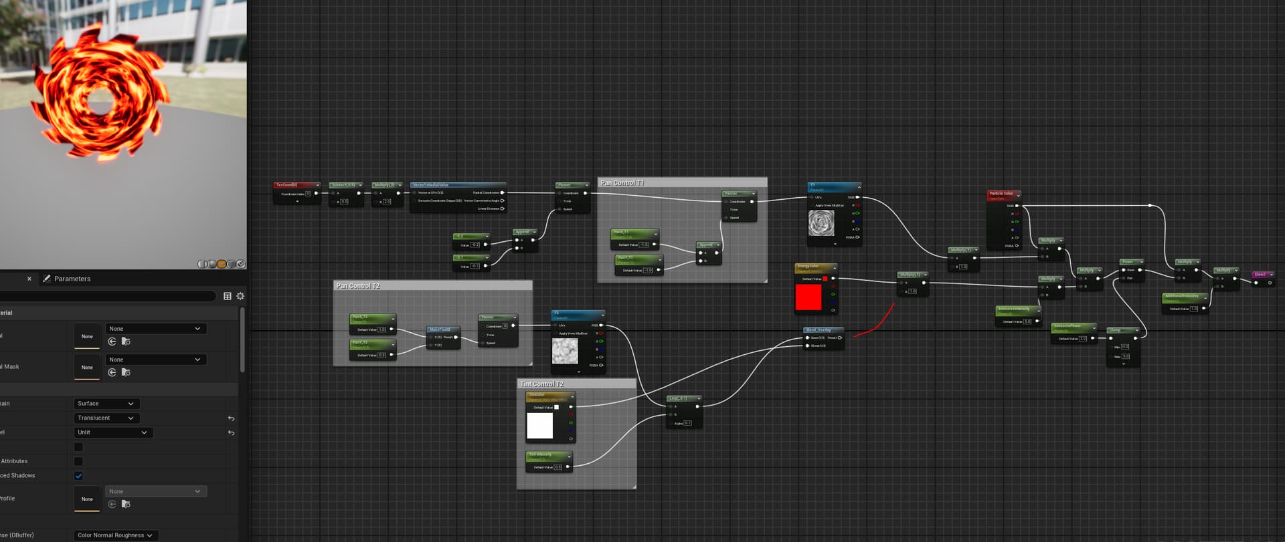Viewport: 1285px width, 542px height.
Task: Reset the Translucent blend mode to default
Action: point(231,418)
